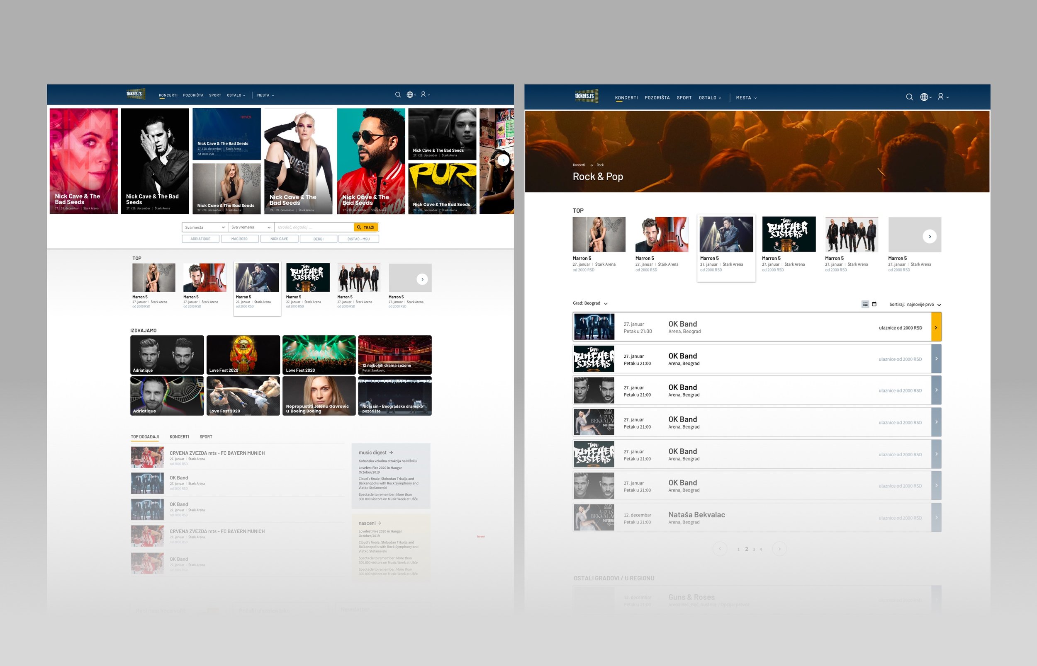Click tickets.rs logo on left page
1037x666 pixels.
coord(136,94)
